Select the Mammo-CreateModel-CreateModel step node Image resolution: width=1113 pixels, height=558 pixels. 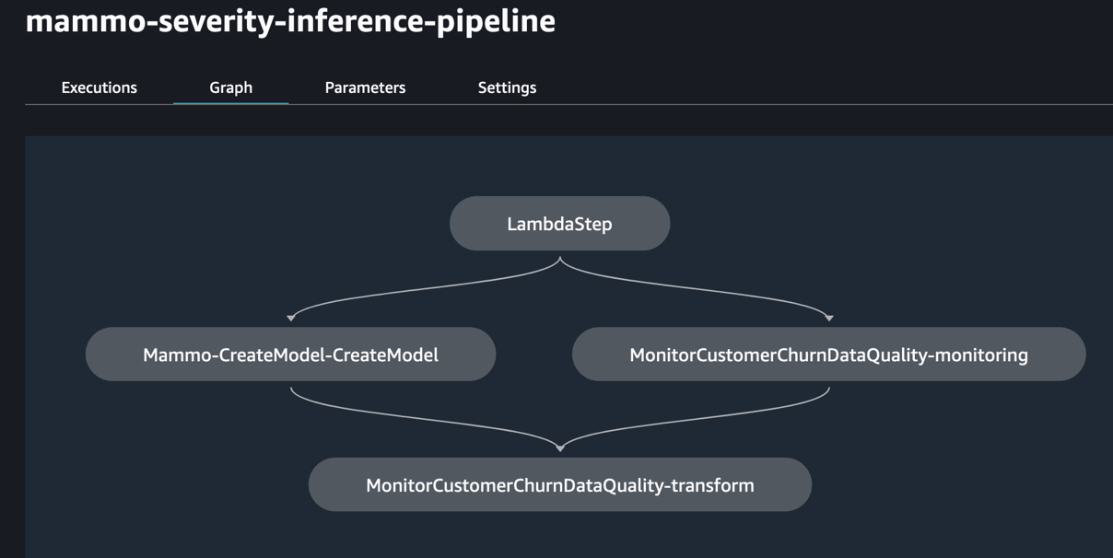290,355
